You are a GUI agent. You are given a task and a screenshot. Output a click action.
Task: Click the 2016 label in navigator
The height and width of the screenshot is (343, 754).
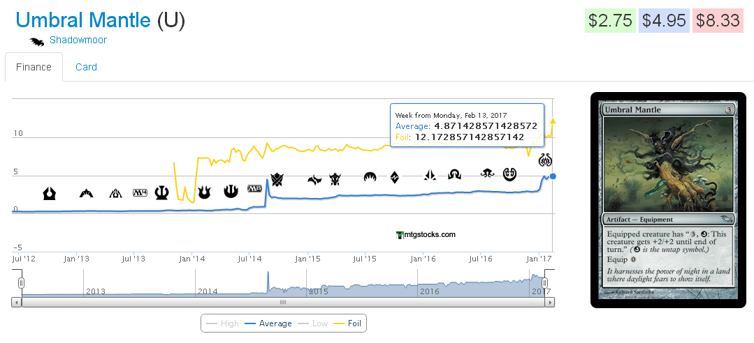(x=430, y=291)
